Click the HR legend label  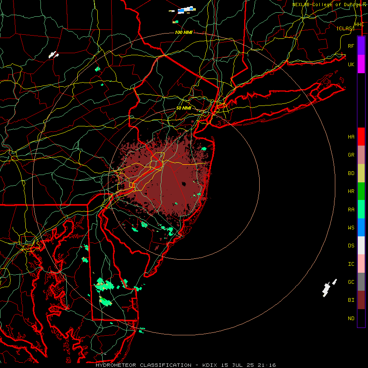[351, 191]
